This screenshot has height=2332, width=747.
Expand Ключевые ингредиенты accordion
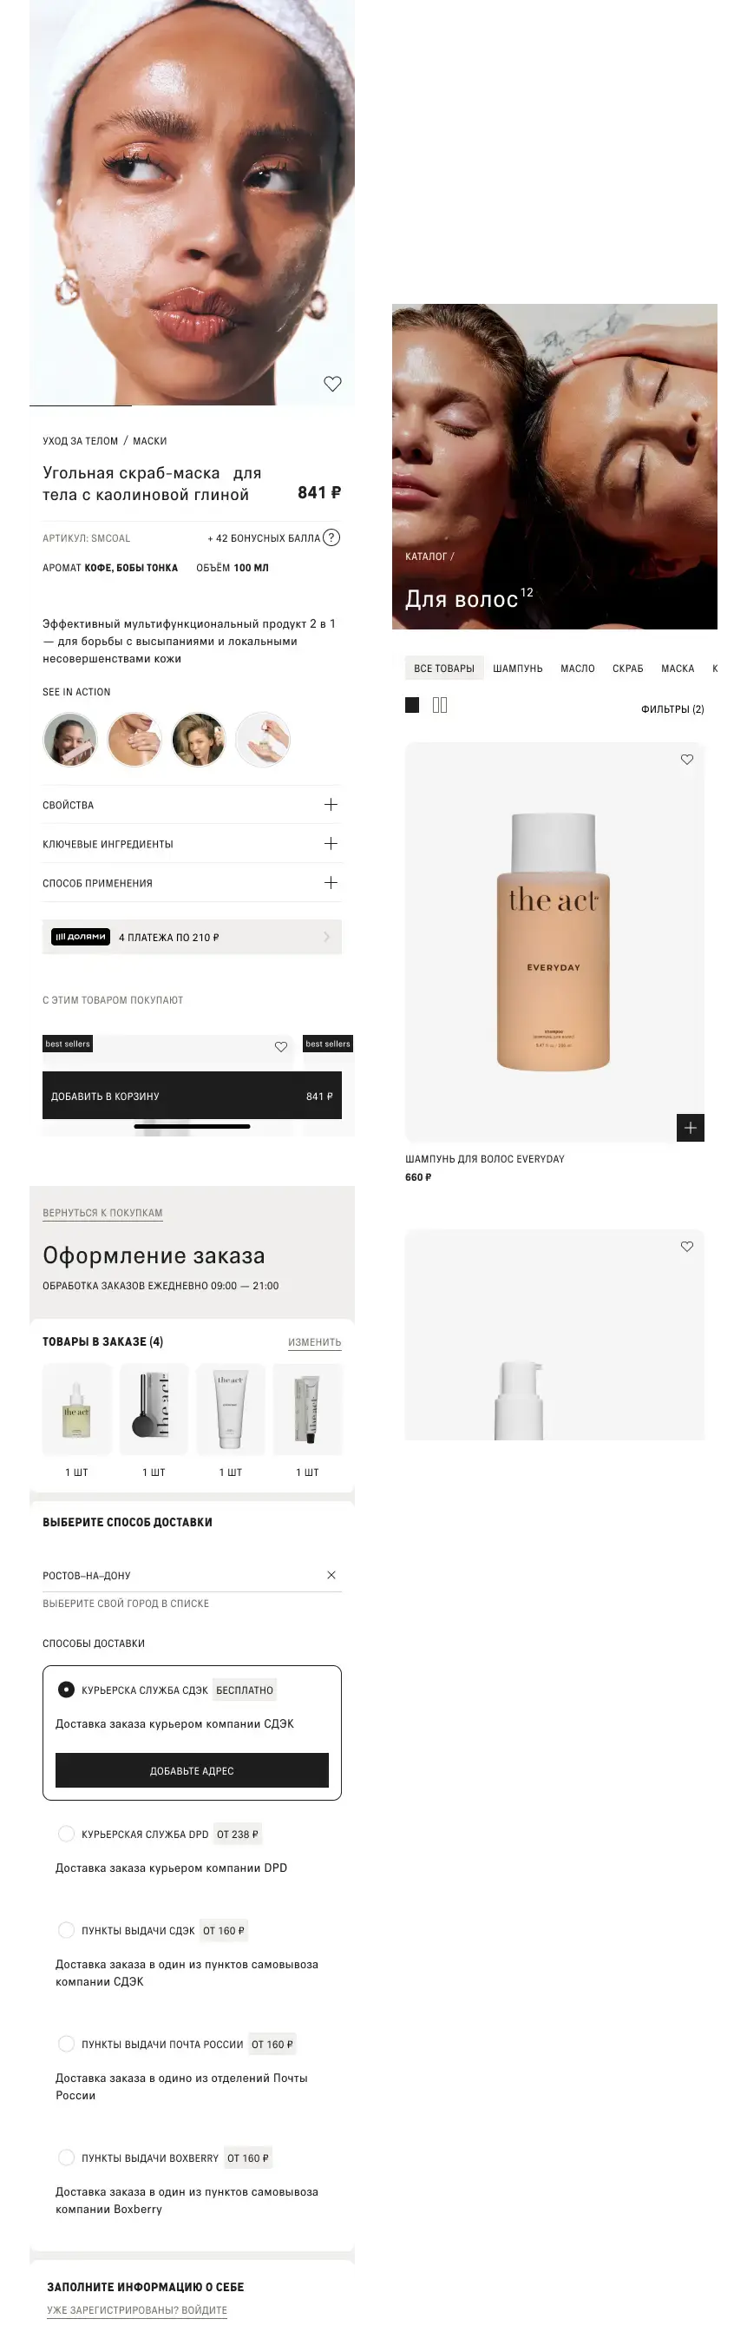click(x=192, y=844)
